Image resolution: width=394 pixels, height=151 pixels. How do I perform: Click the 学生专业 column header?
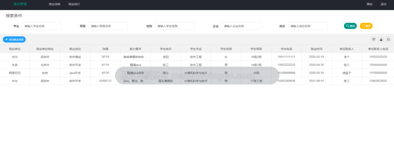(x=196, y=49)
